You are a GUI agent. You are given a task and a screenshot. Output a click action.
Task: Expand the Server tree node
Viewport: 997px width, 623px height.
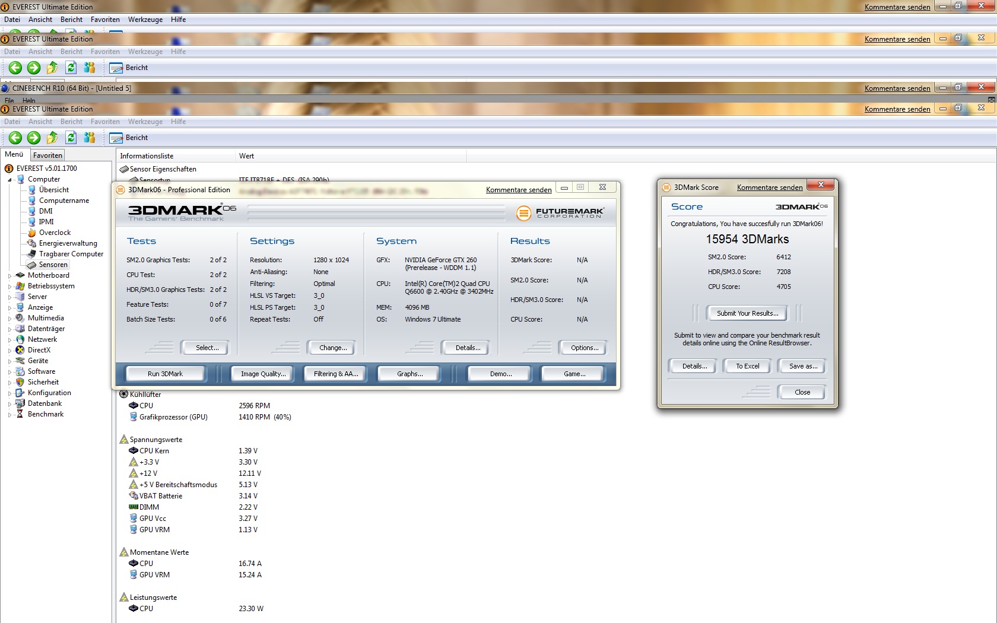[x=9, y=297]
